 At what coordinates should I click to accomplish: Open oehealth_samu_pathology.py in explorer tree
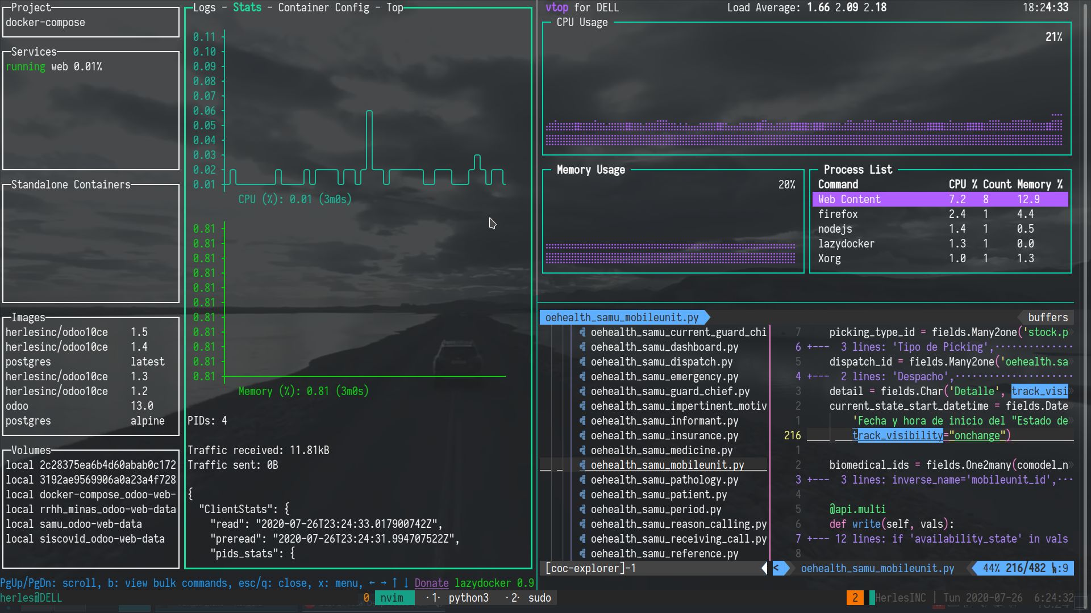[664, 480]
